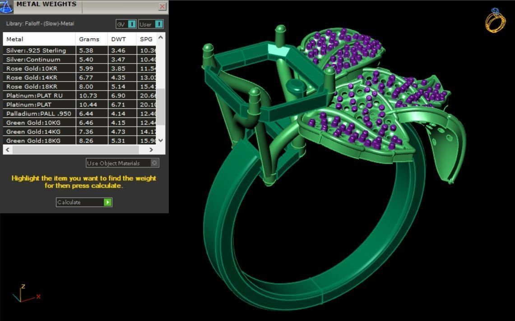Screen dimensions: 515x321
Task: Select the Green Gold:18KG row
Action: [79, 141]
